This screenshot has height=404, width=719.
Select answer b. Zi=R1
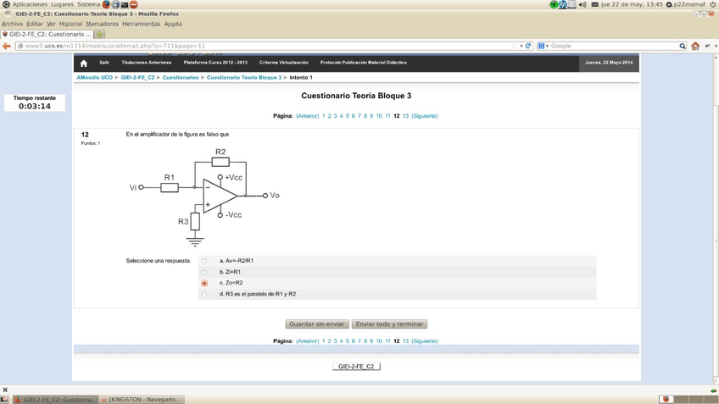(204, 272)
